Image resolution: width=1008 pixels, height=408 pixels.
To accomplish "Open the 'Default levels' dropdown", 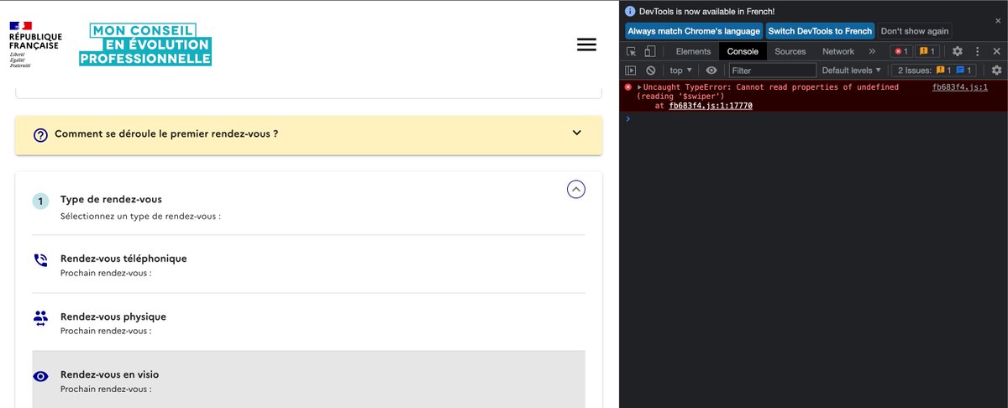I will click(x=852, y=71).
